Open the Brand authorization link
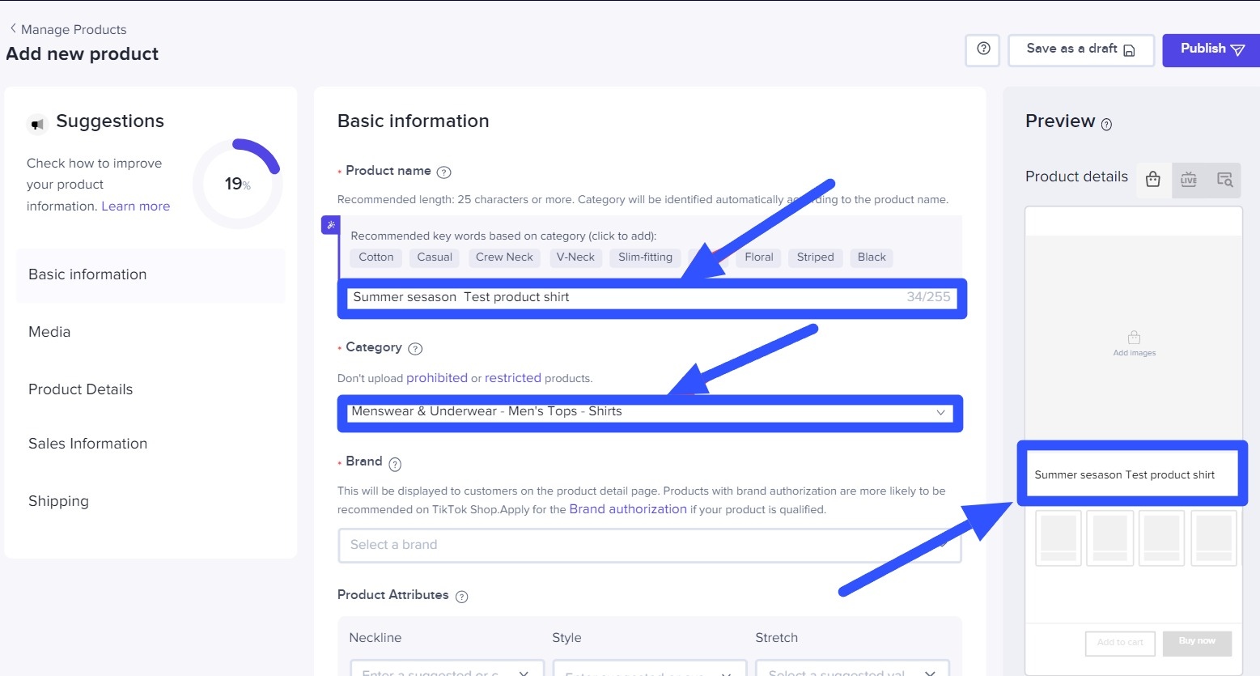Screen dimensions: 1260x676 point(627,509)
